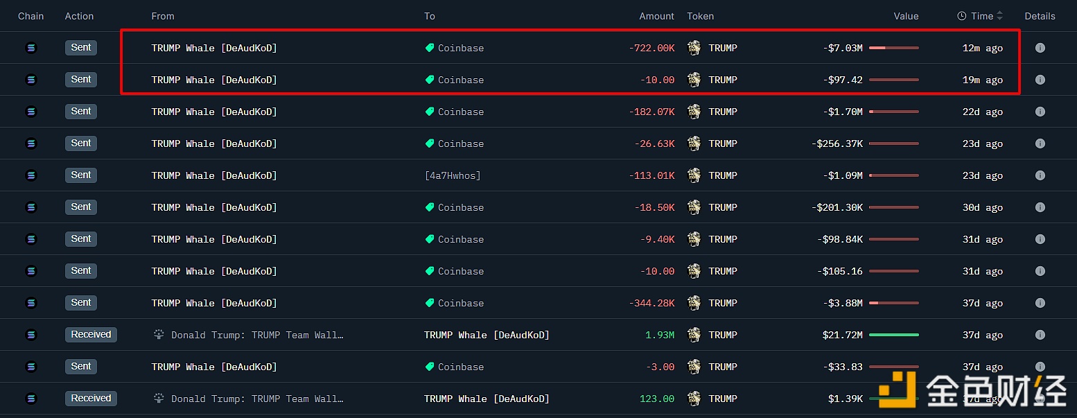This screenshot has width=1077, height=418.
Task: Click the Trump team wallet icon in the 1.93M row
Action: 159,335
